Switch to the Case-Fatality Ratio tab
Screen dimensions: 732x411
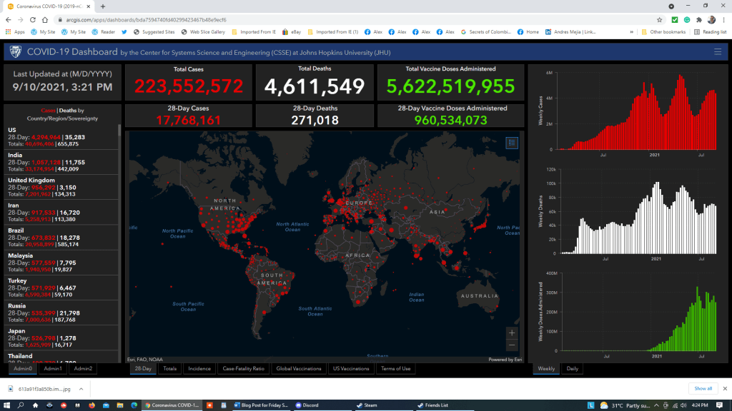tap(244, 369)
